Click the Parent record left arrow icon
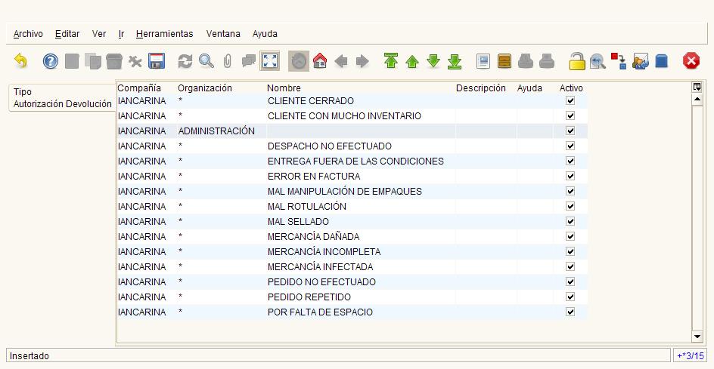714x369 pixels. pyautogui.click(x=341, y=61)
